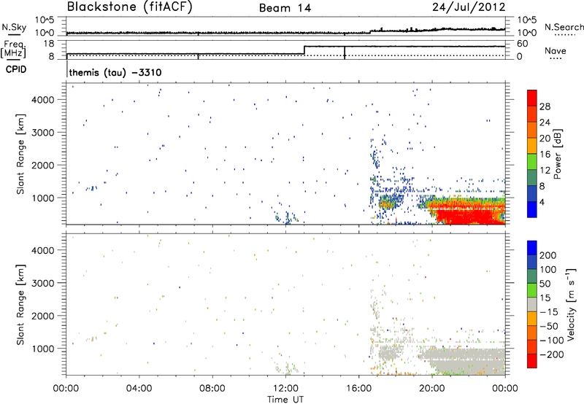Click the -15 label on the velocity colorbar
584x404 pixels.
pyautogui.click(x=549, y=312)
